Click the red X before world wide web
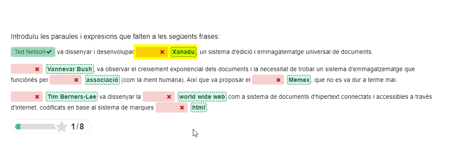The image size is (454, 160). pyautogui.click(x=169, y=97)
